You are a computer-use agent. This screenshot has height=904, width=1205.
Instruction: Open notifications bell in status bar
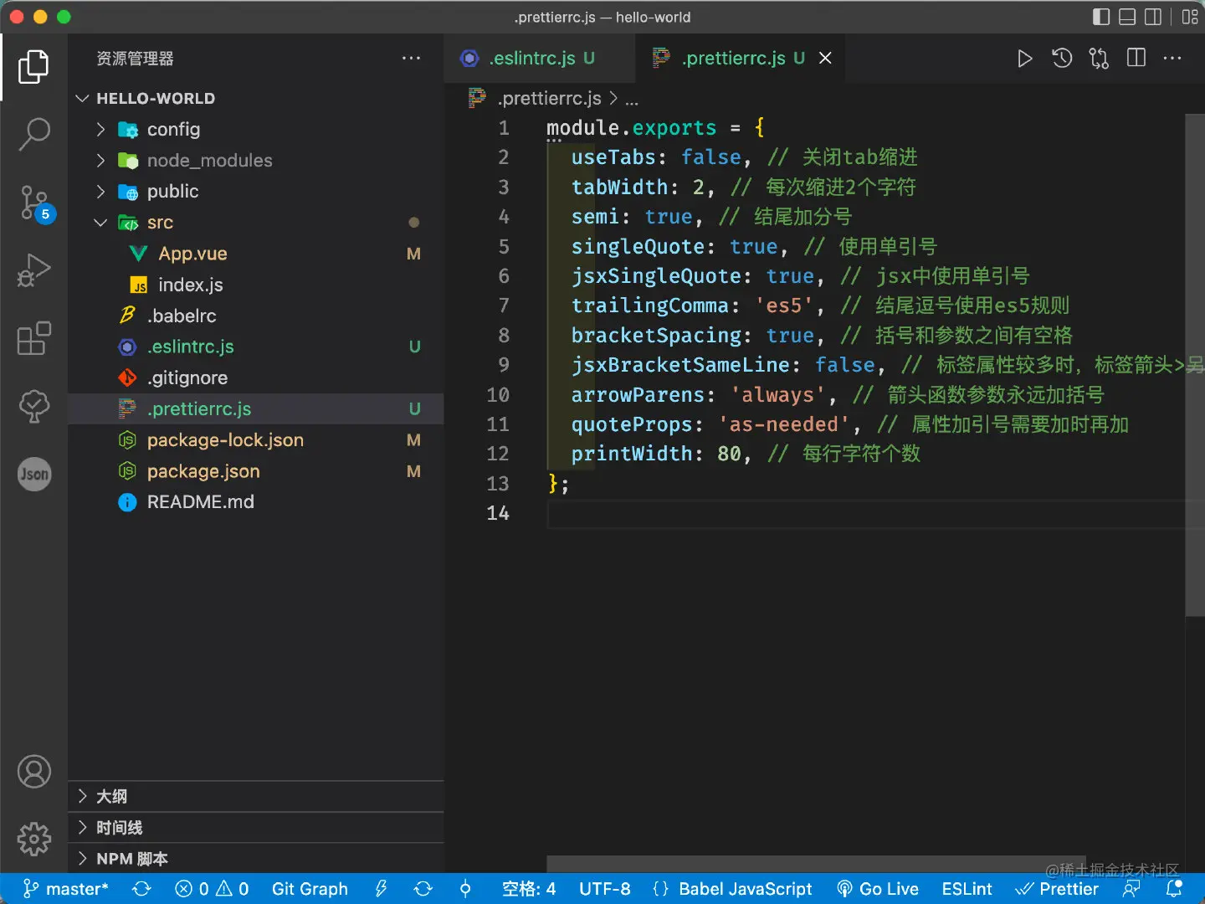[x=1174, y=888]
